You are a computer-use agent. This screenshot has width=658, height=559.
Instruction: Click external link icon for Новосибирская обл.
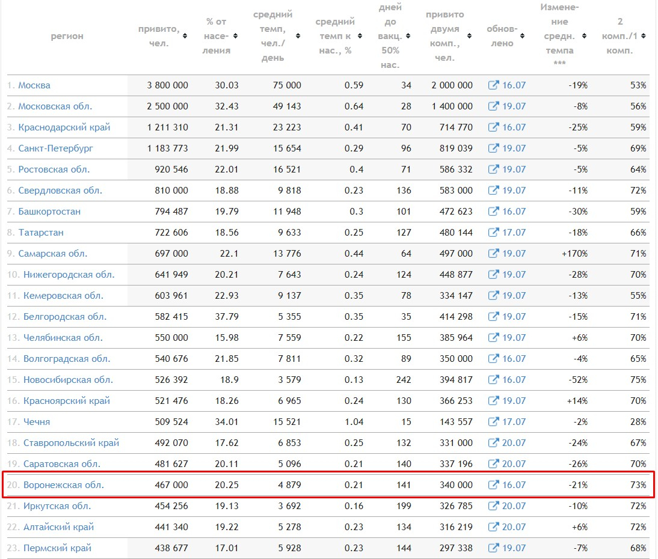493,380
